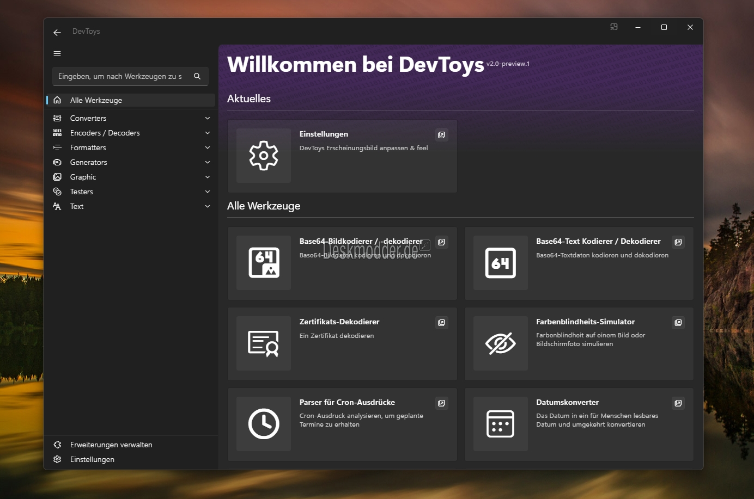Image resolution: width=754 pixels, height=499 pixels.
Task: Click the Testers sidebar icon
Action: (x=57, y=192)
